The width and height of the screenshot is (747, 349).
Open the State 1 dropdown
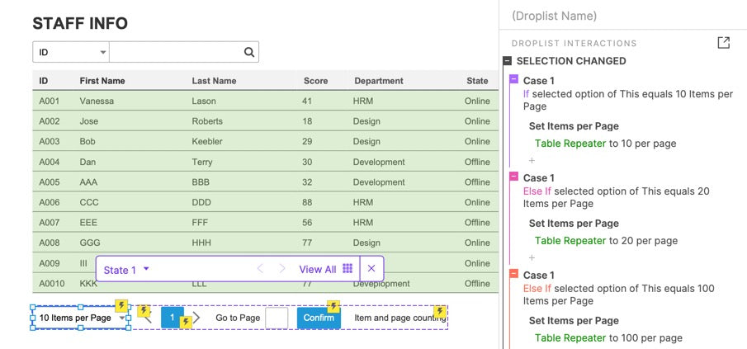click(126, 270)
